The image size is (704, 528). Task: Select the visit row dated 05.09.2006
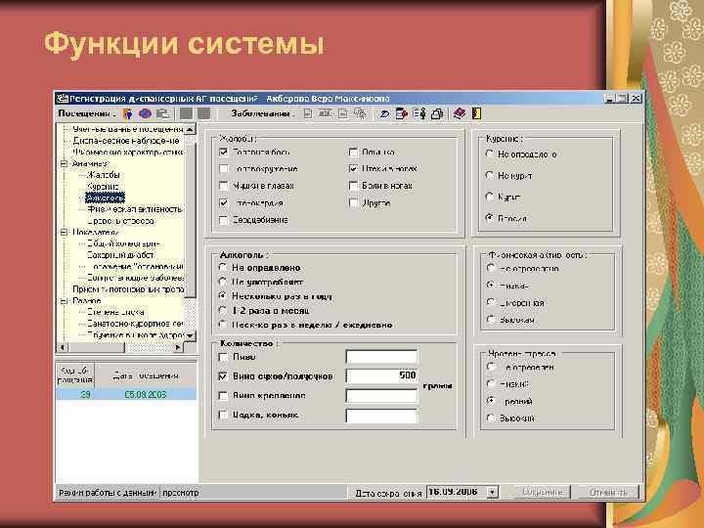click(x=126, y=395)
